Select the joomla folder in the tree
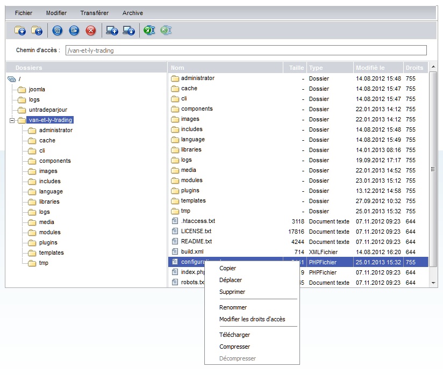The image size is (443, 375). 37,90
